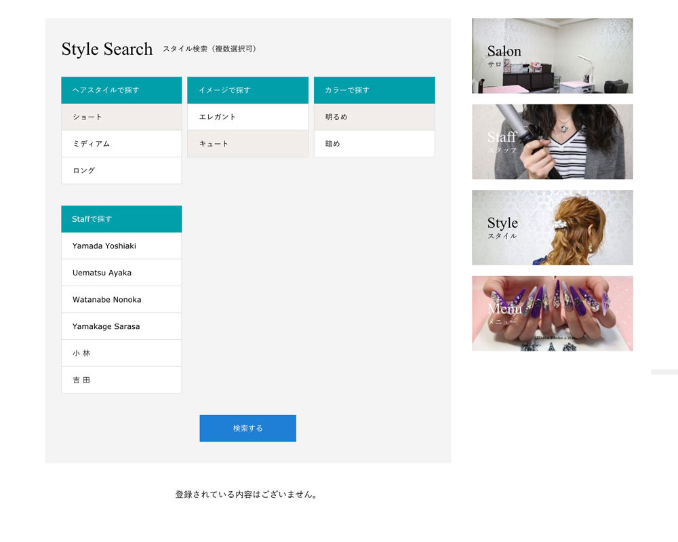This screenshot has height=542, width=678.
Task: Open the ヘアスタイルで探す category header
Action: coord(121,90)
